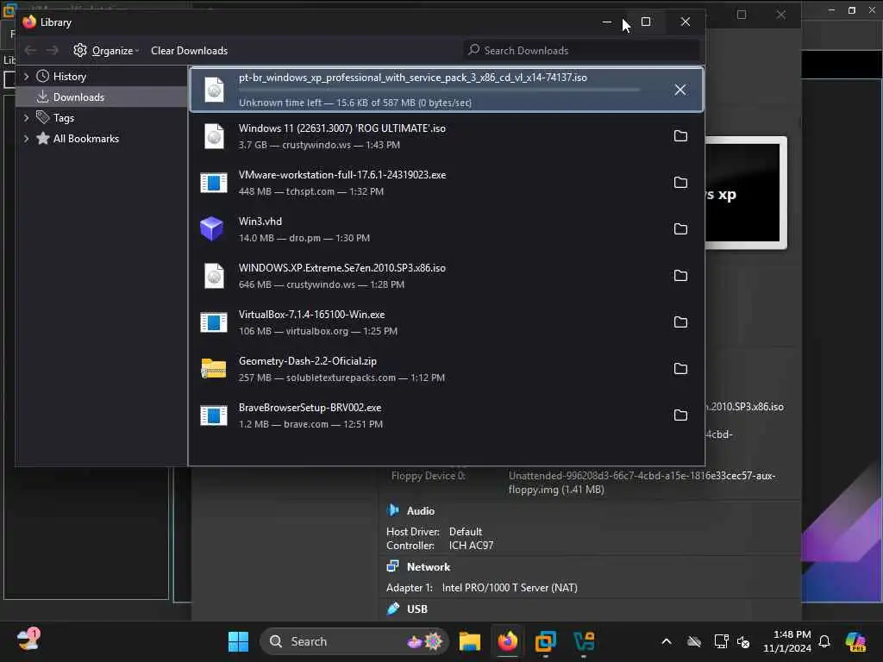Open the weather widget on the taskbar
The width and height of the screenshot is (883, 662).
(28, 640)
